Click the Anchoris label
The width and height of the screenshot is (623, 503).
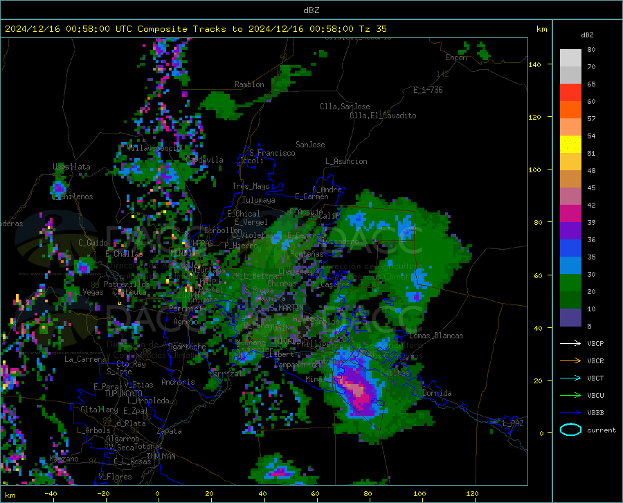178,382
